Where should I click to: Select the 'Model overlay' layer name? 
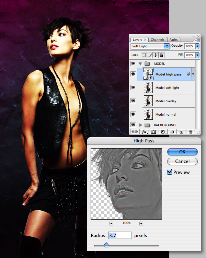click(166, 101)
